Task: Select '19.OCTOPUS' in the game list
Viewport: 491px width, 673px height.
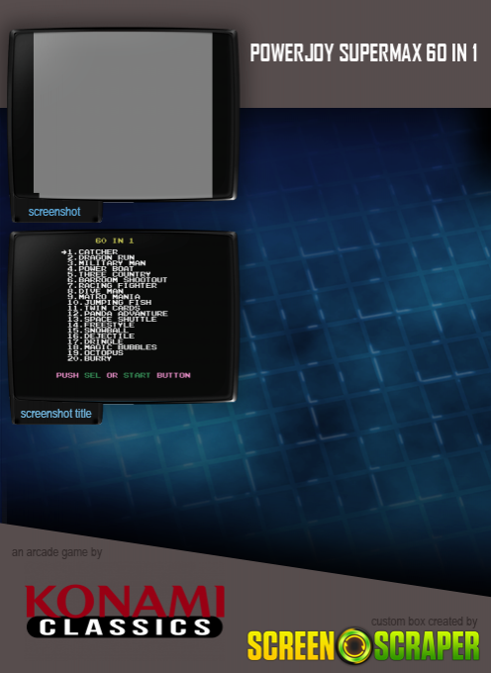Action: coord(95,352)
